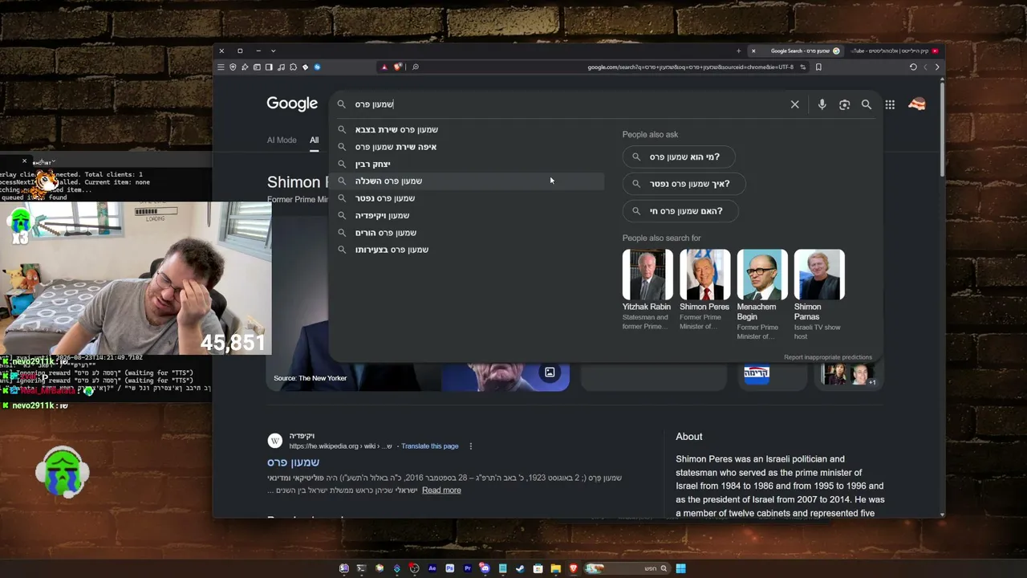Open After Effects from the taskbar
Viewport: 1027px width, 578px height.
(432, 568)
